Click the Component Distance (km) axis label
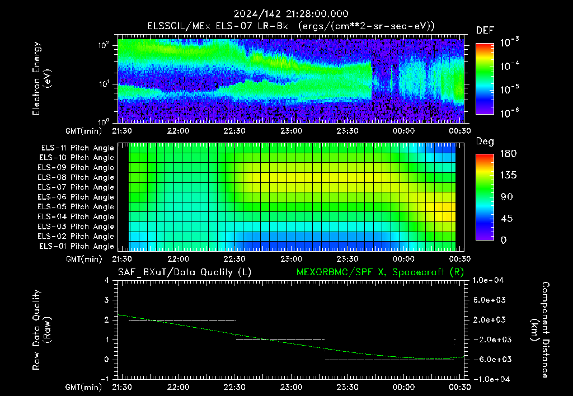The image size is (573, 396). [x=540, y=330]
